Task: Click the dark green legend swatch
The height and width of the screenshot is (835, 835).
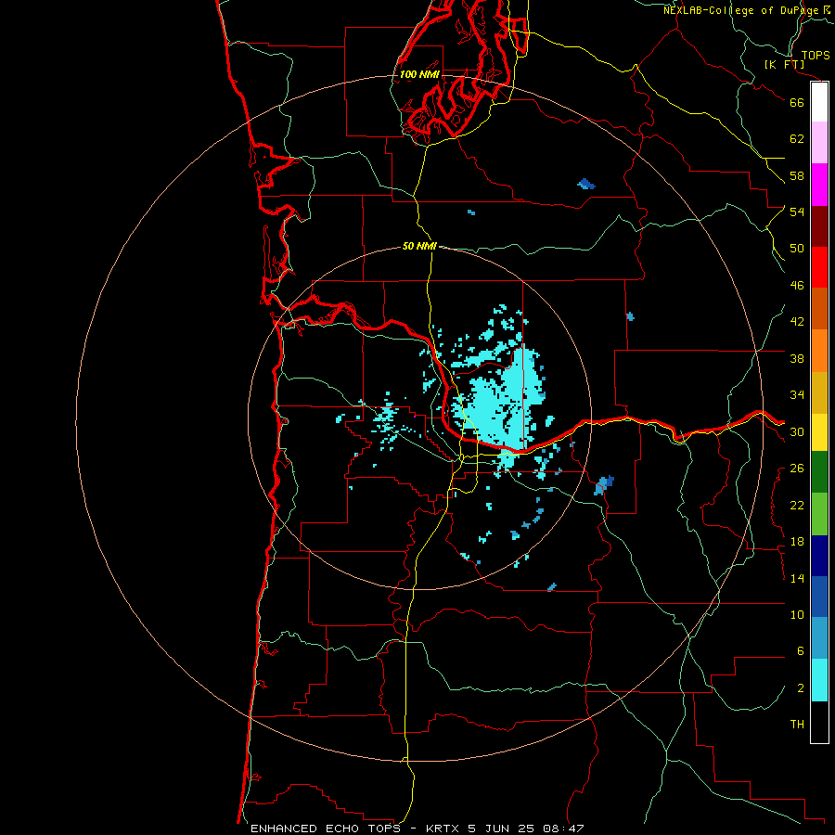Action: [x=819, y=472]
